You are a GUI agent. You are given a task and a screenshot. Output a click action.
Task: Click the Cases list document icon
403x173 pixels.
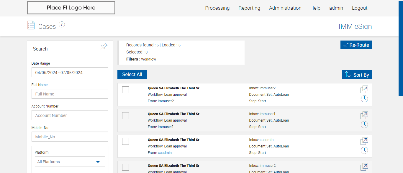pyautogui.click(x=31, y=25)
